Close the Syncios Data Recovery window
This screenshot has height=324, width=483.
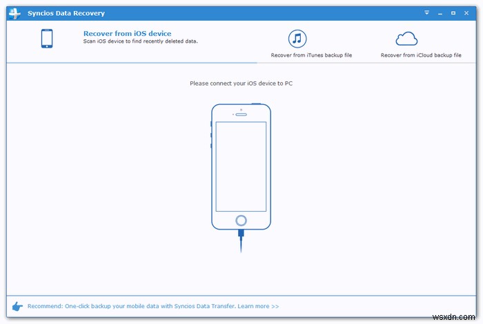point(466,13)
